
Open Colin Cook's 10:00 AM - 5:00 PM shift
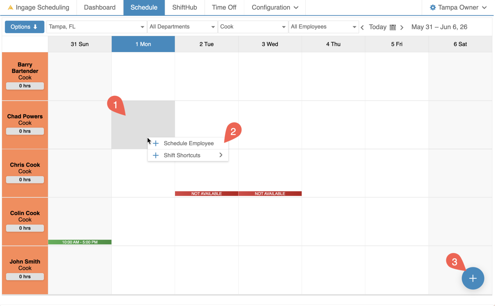click(x=80, y=242)
